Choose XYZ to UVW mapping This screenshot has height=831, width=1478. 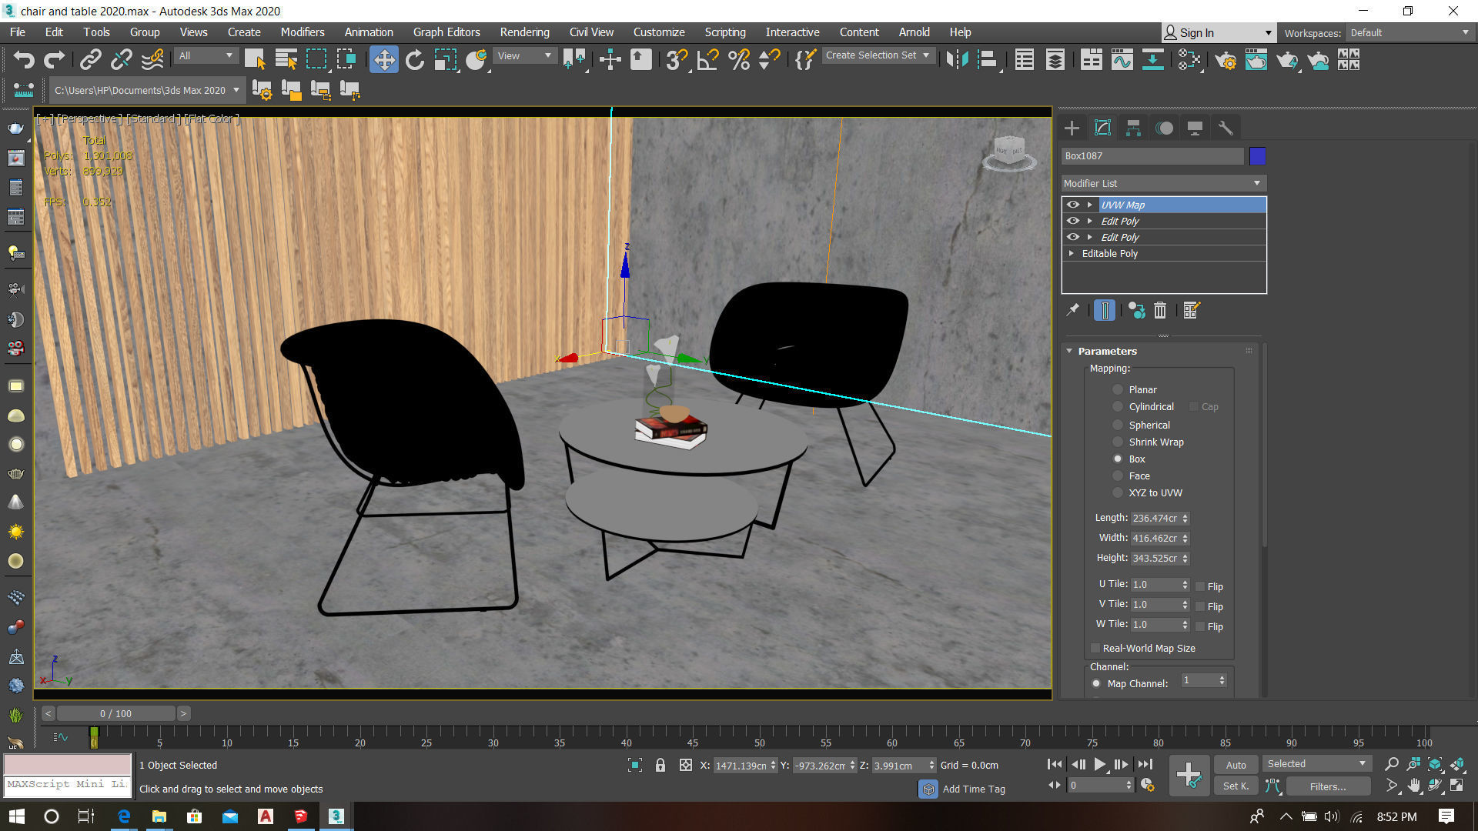pos(1118,492)
